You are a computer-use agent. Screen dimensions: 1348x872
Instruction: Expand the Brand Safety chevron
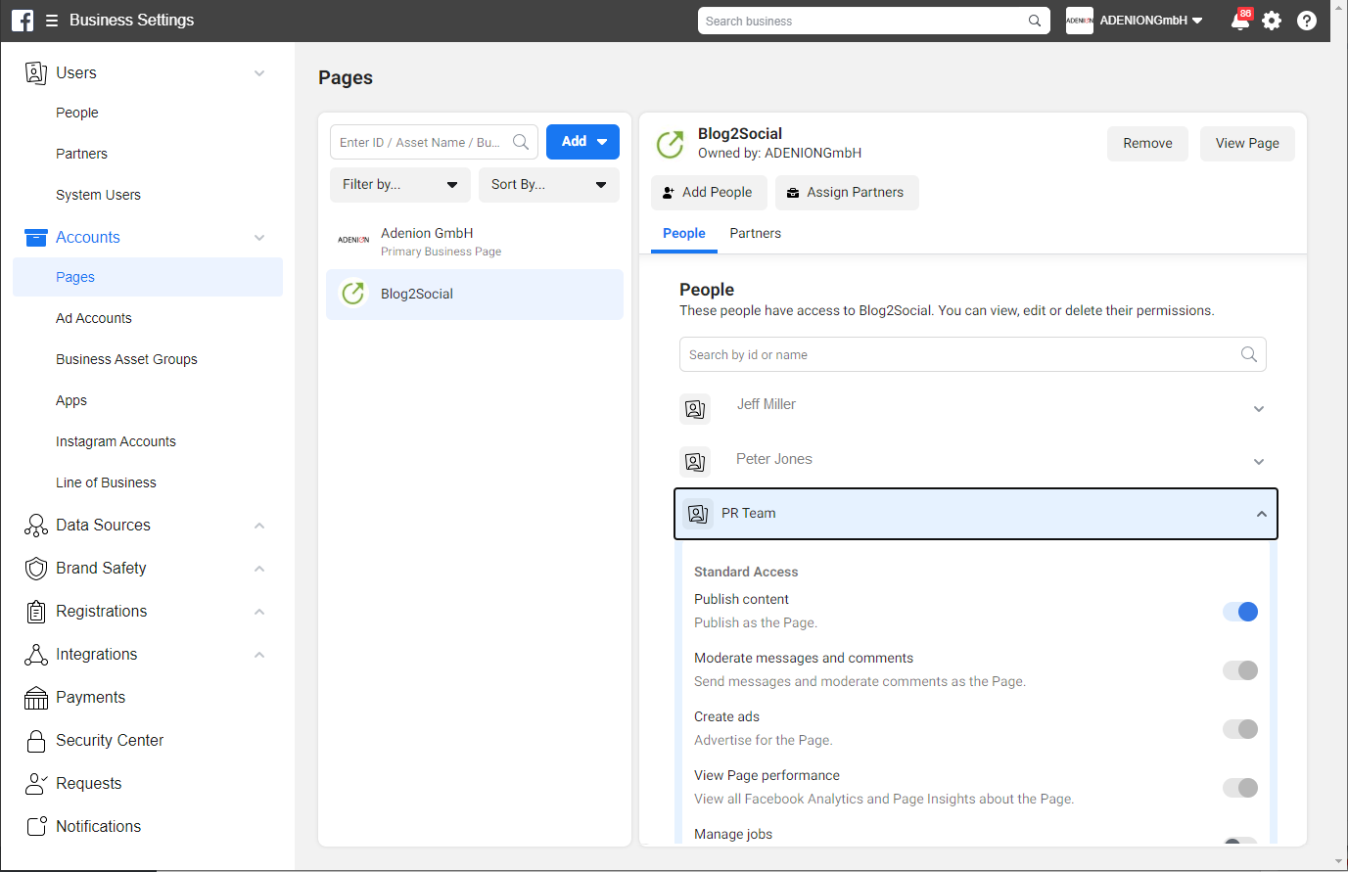click(259, 569)
